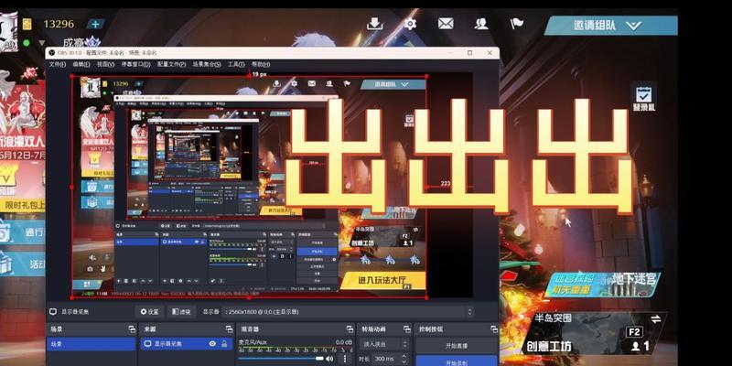Pop out the 场景 dock panel
The height and width of the screenshot is (366, 732).
[x=132, y=329]
